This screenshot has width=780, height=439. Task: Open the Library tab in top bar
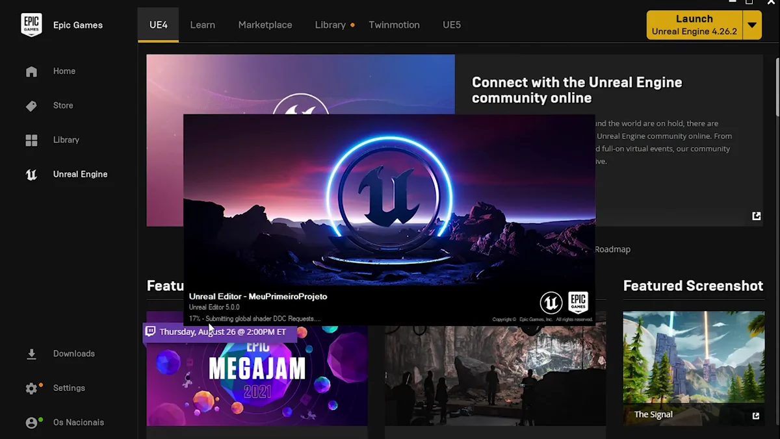pos(330,25)
